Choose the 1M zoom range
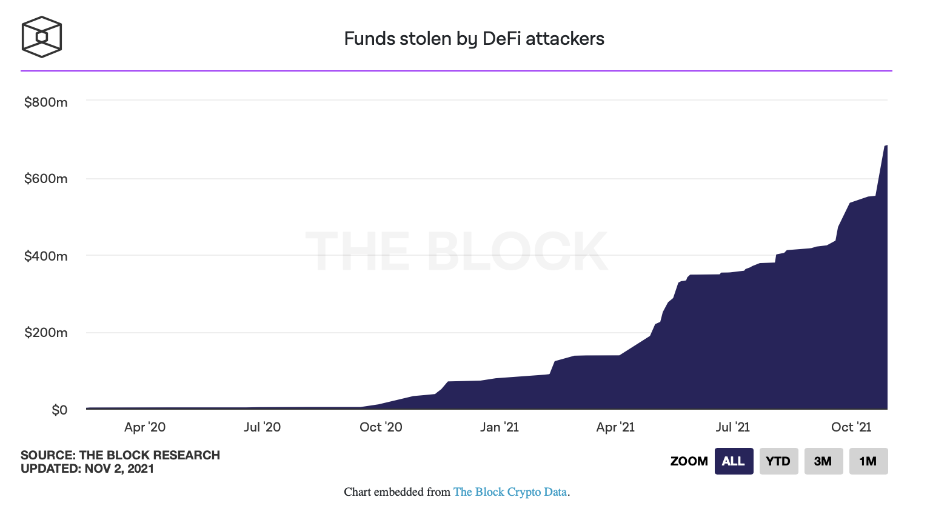The height and width of the screenshot is (520, 930). click(x=868, y=461)
